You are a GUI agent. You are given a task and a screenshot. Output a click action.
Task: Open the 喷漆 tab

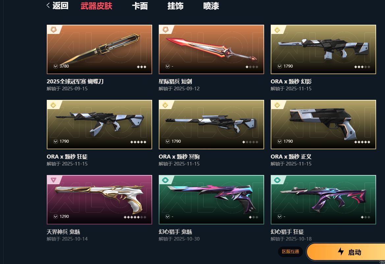pos(211,6)
